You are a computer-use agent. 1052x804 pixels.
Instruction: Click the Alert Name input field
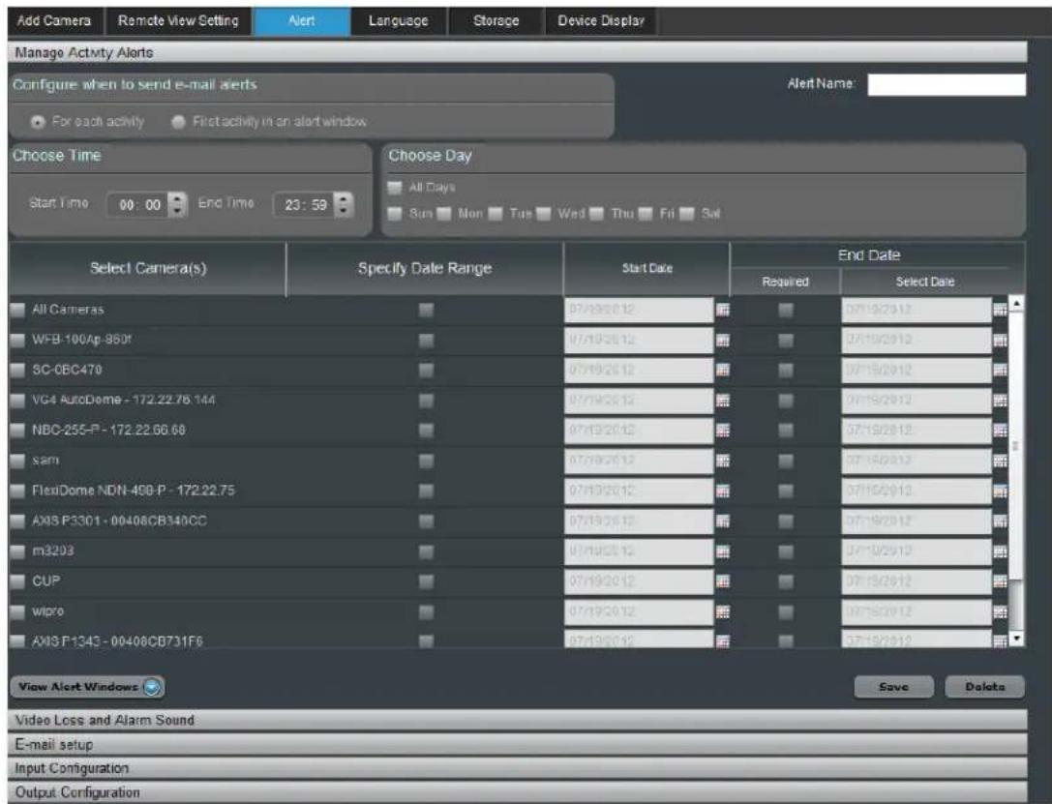(947, 85)
